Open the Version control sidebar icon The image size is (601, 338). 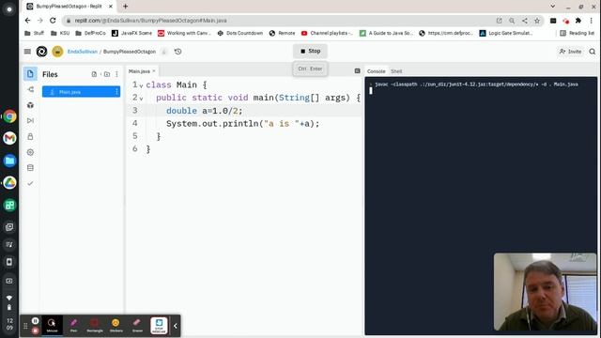coord(30,90)
